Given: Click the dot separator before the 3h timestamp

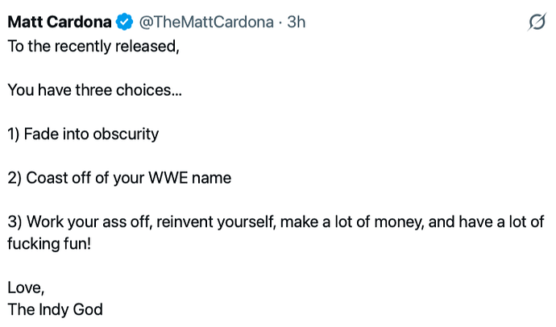Looking at the screenshot, I should click(280, 23).
